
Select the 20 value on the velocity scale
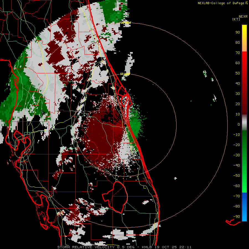tap(238, 104)
